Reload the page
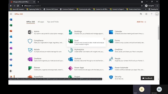 click(18, 6)
